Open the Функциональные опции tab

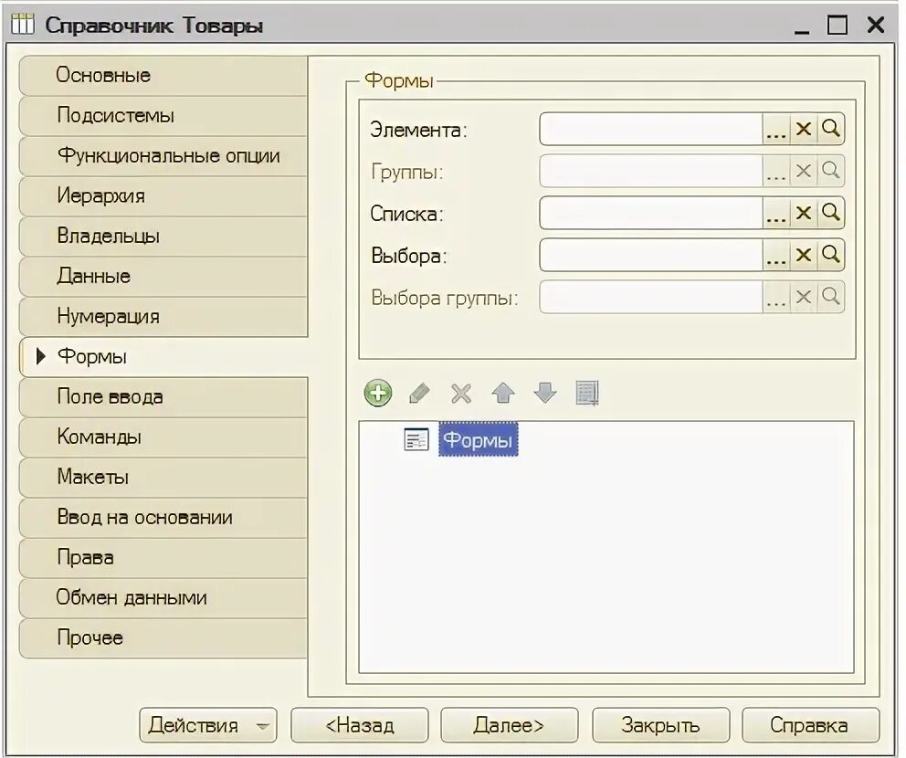coord(163,155)
